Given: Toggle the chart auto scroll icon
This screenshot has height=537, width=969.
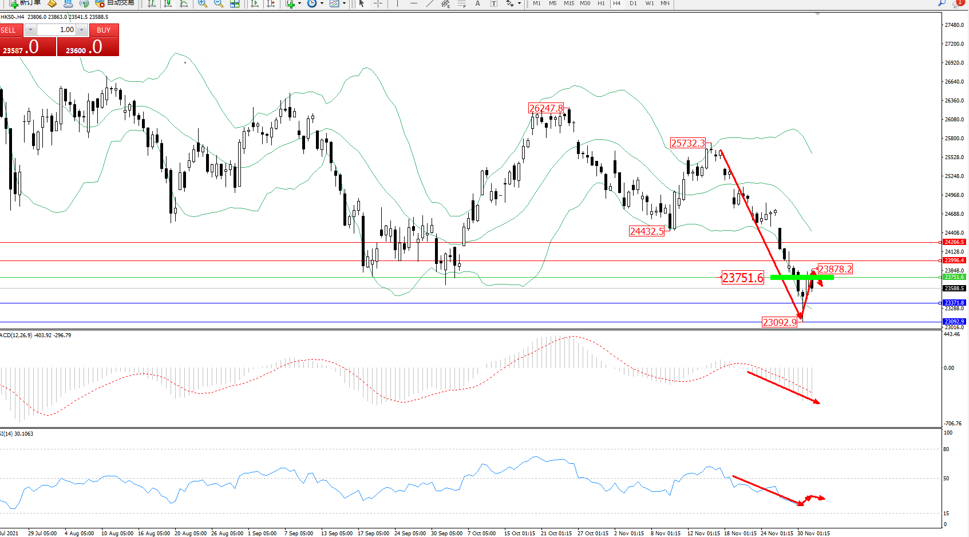Looking at the screenshot, I should coord(255,3).
